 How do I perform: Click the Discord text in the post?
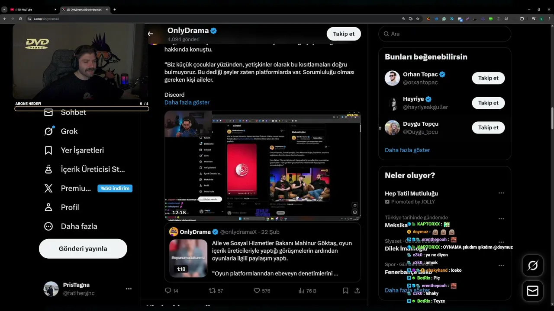click(174, 95)
